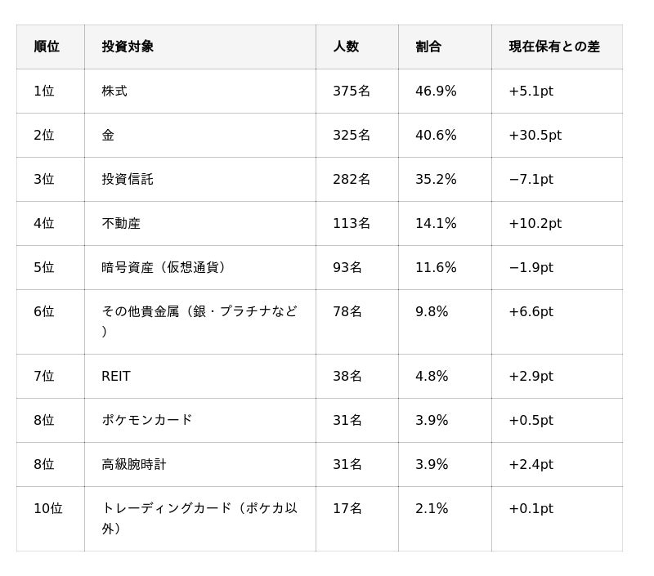
Task: Click the 10位 rank cell
Action: 47,508
